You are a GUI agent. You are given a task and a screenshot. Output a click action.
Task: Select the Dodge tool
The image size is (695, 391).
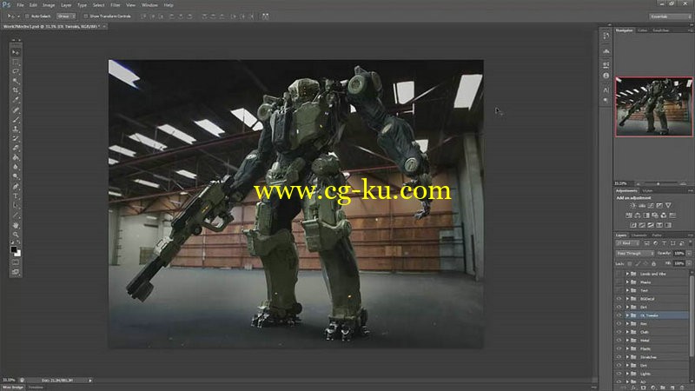16,176
